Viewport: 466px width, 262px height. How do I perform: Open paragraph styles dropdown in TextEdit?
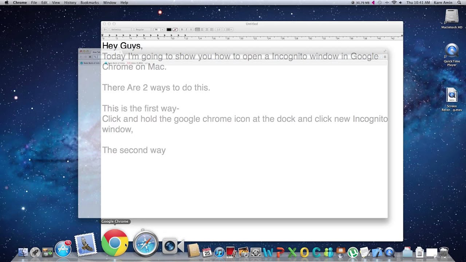[105, 29]
